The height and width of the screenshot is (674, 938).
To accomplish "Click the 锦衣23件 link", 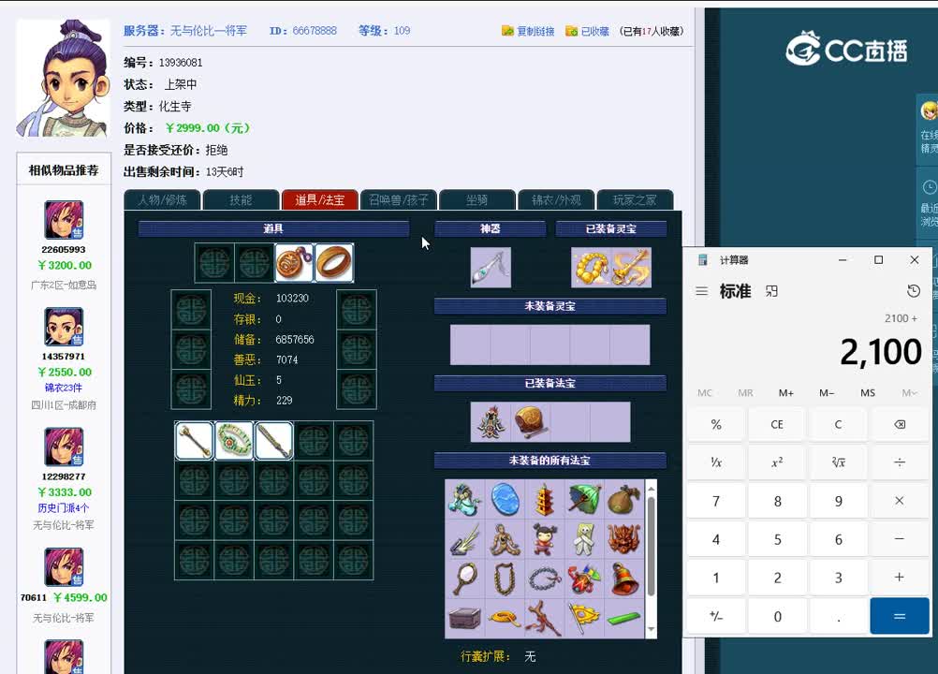I will pyautogui.click(x=64, y=388).
